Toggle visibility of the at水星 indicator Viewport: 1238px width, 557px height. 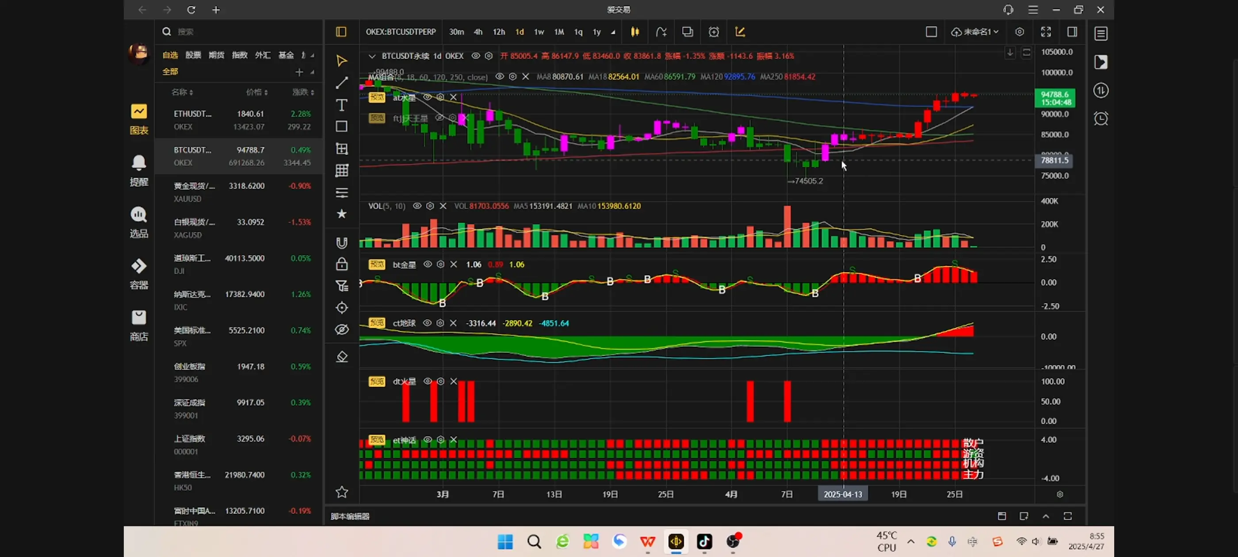click(427, 97)
